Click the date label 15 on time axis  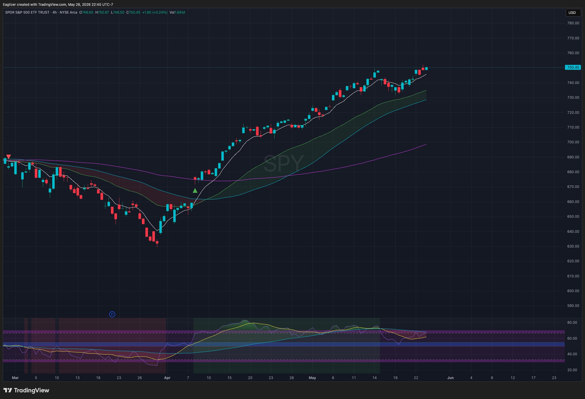coord(229,378)
